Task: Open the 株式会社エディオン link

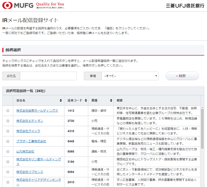Action: [30, 121]
